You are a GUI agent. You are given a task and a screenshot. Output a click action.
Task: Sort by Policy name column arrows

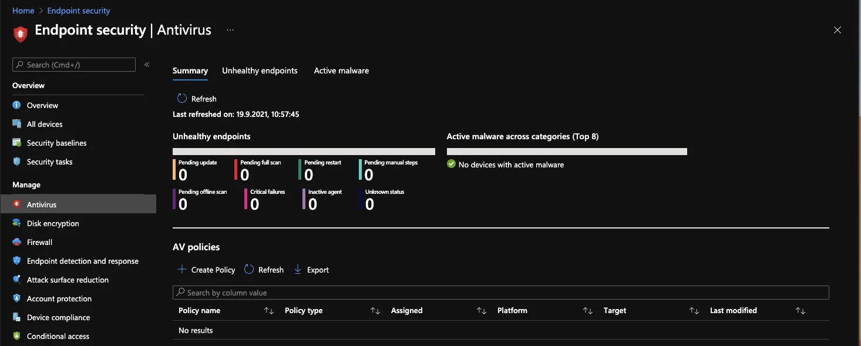click(269, 311)
